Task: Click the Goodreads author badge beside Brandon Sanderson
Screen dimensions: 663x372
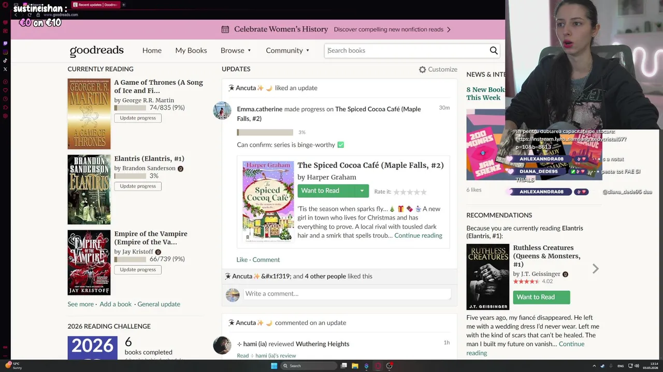Action: click(181, 168)
